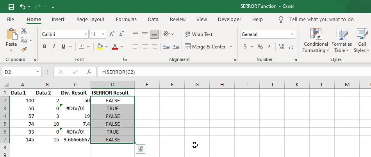The width and height of the screenshot is (371, 157).
Task: Toggle Align Right
Action: coord(154,46)
